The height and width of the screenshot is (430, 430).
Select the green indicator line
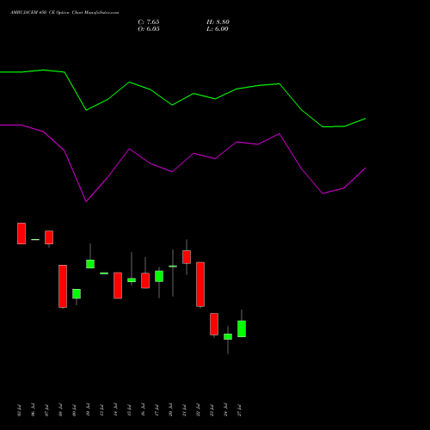coord(182,99)
